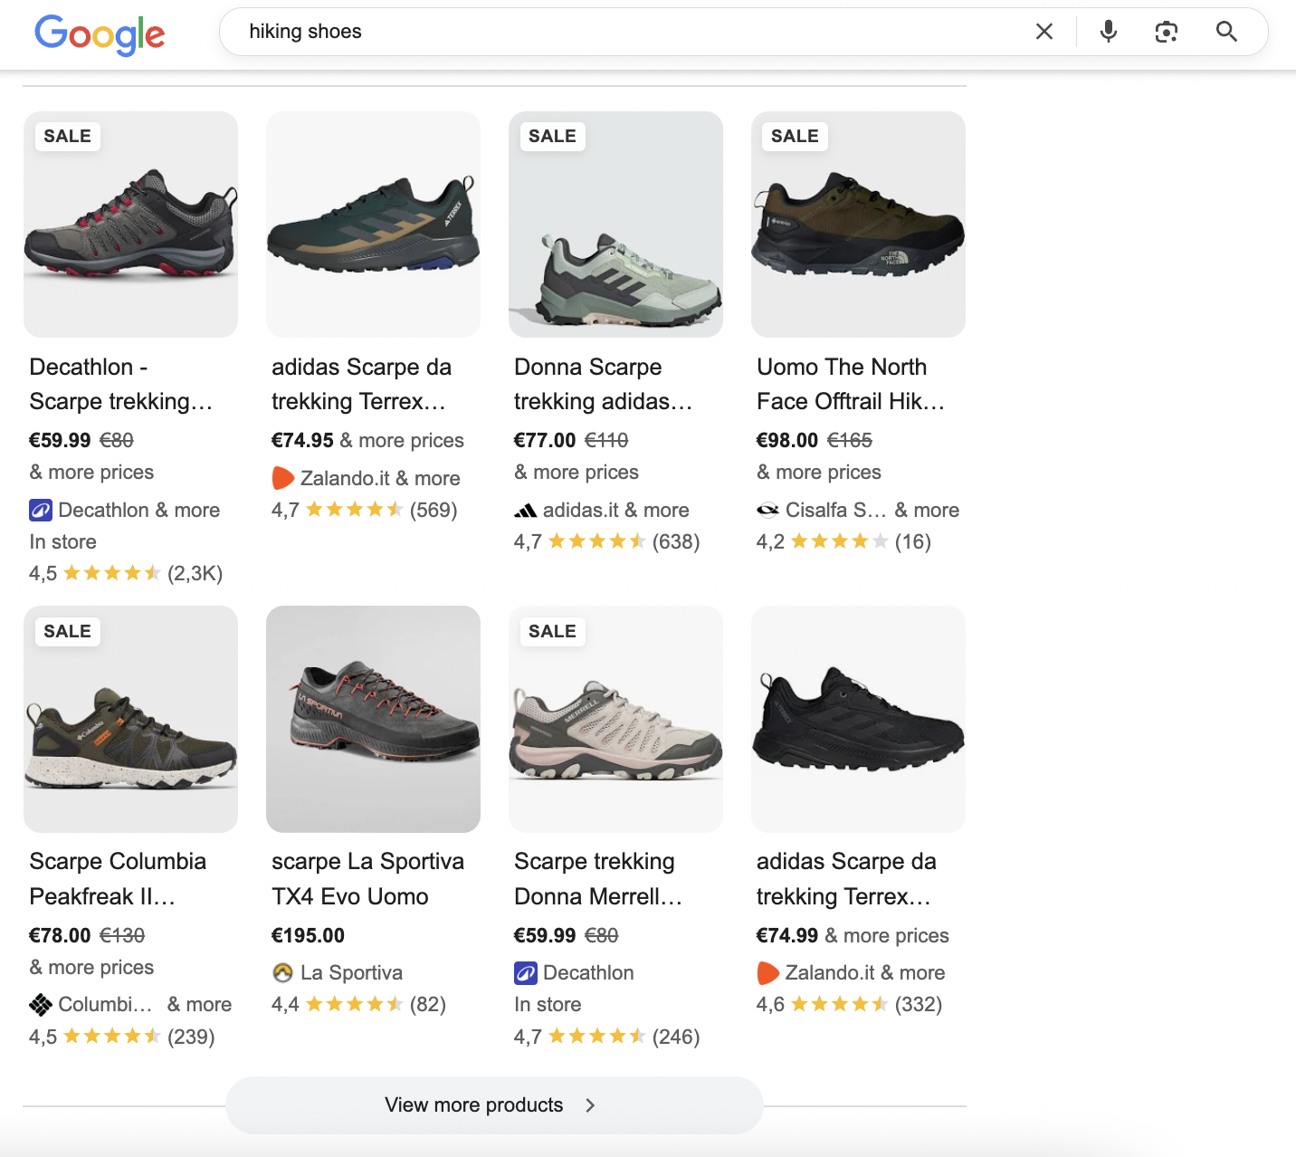Viewport: 1296px width, 1157px height.
Task: Click the Cisalfa seller logo icon
Action: pyautogui.click(x=767, y=511)
